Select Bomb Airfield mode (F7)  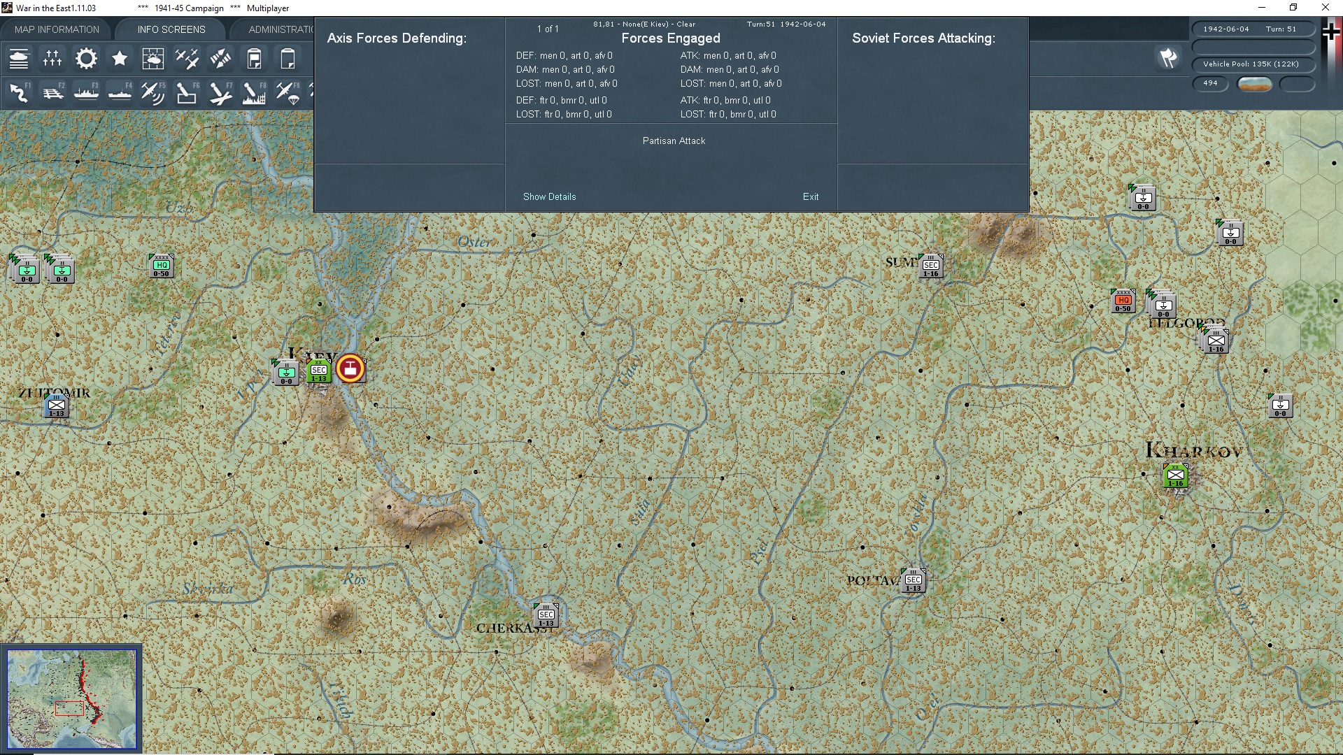[220, 93]
